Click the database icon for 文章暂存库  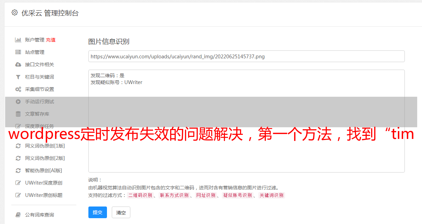(x=18, y=114)
